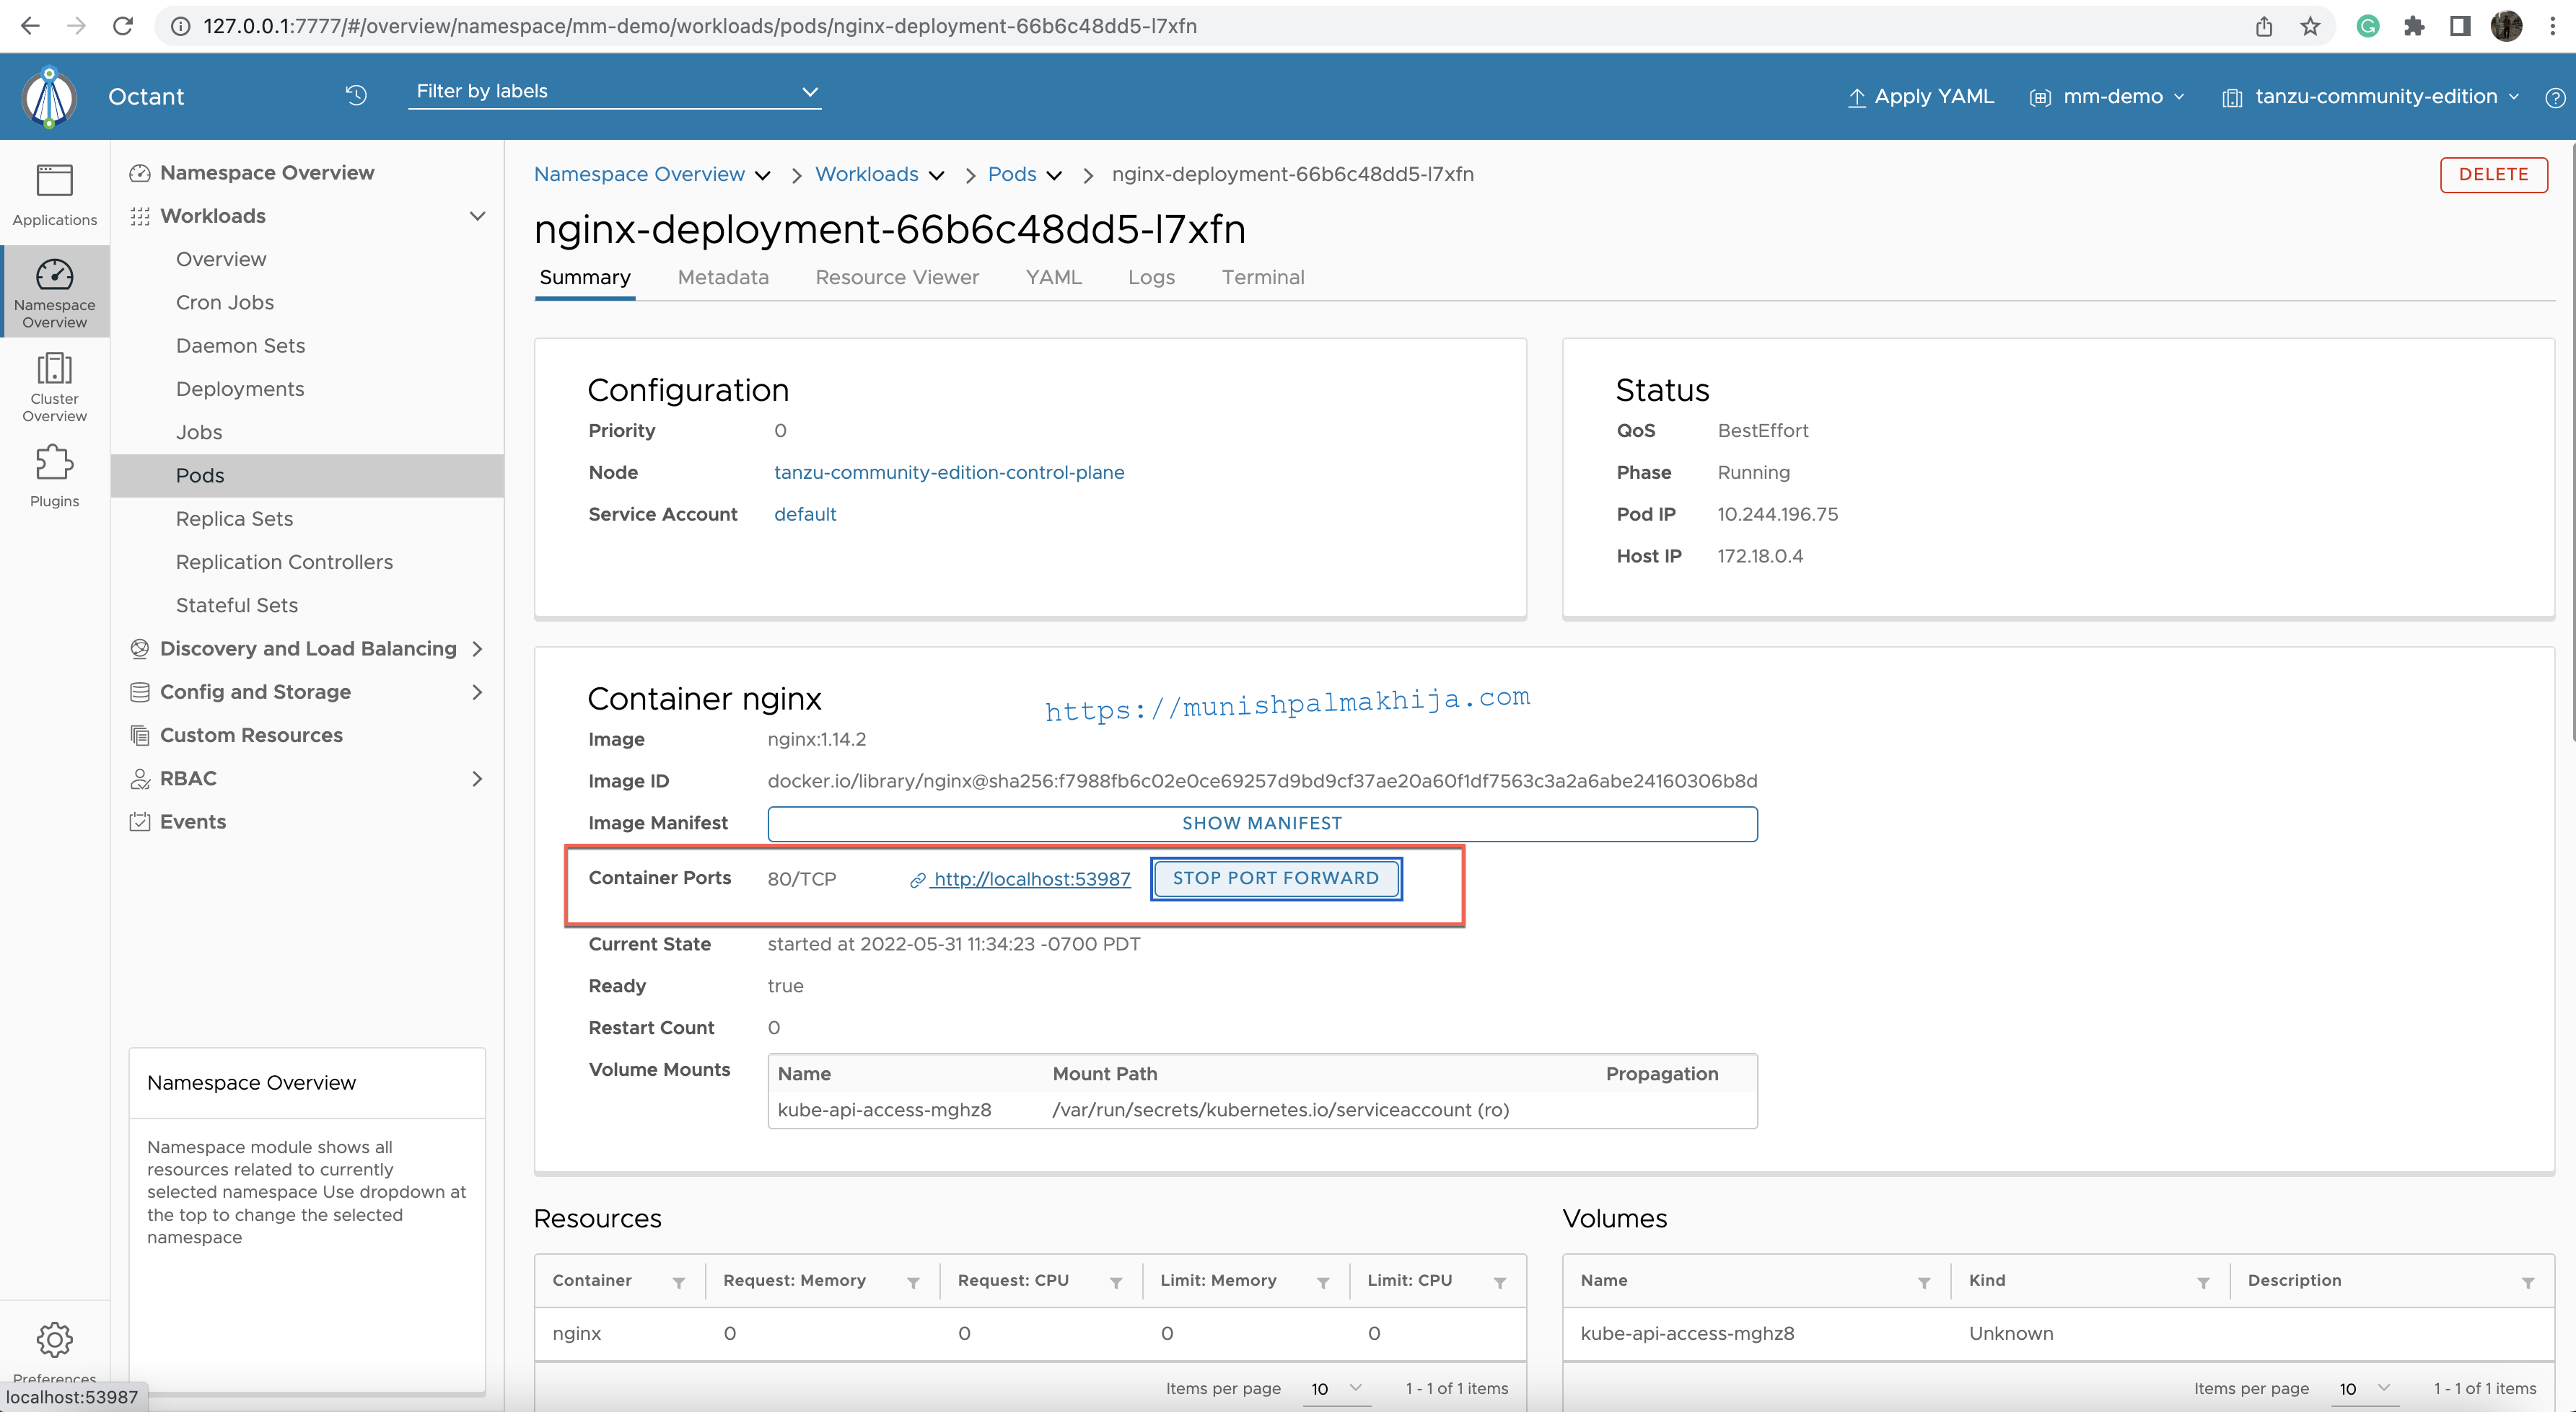This screenshot has width=2576, height=1412.
Task: Switch to the Resource Viewer tab
Action: coord(897,277)
